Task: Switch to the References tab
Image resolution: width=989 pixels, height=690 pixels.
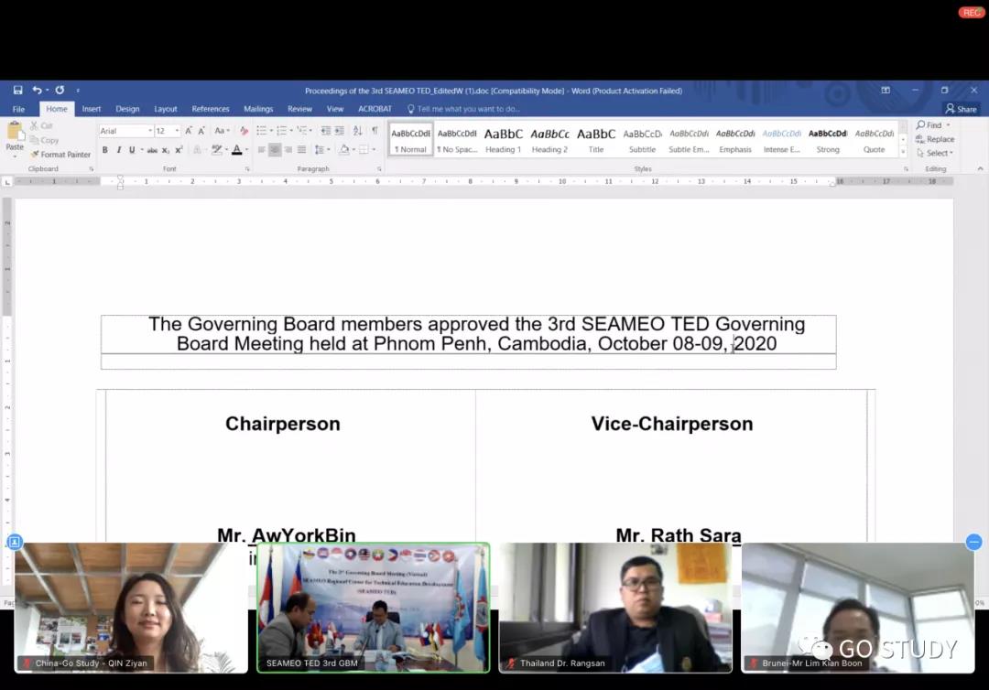Action: [211, 109]
